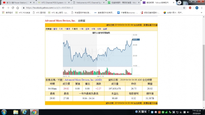This screenshot has height=115, width=205.
Task: Show the 1個月 chart range
Action: 67,29
